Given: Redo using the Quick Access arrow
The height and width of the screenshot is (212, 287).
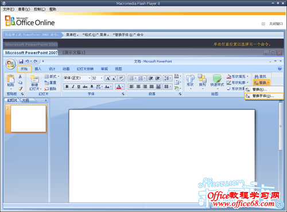Looking at the screenshot, I should [x=36, y=61].
